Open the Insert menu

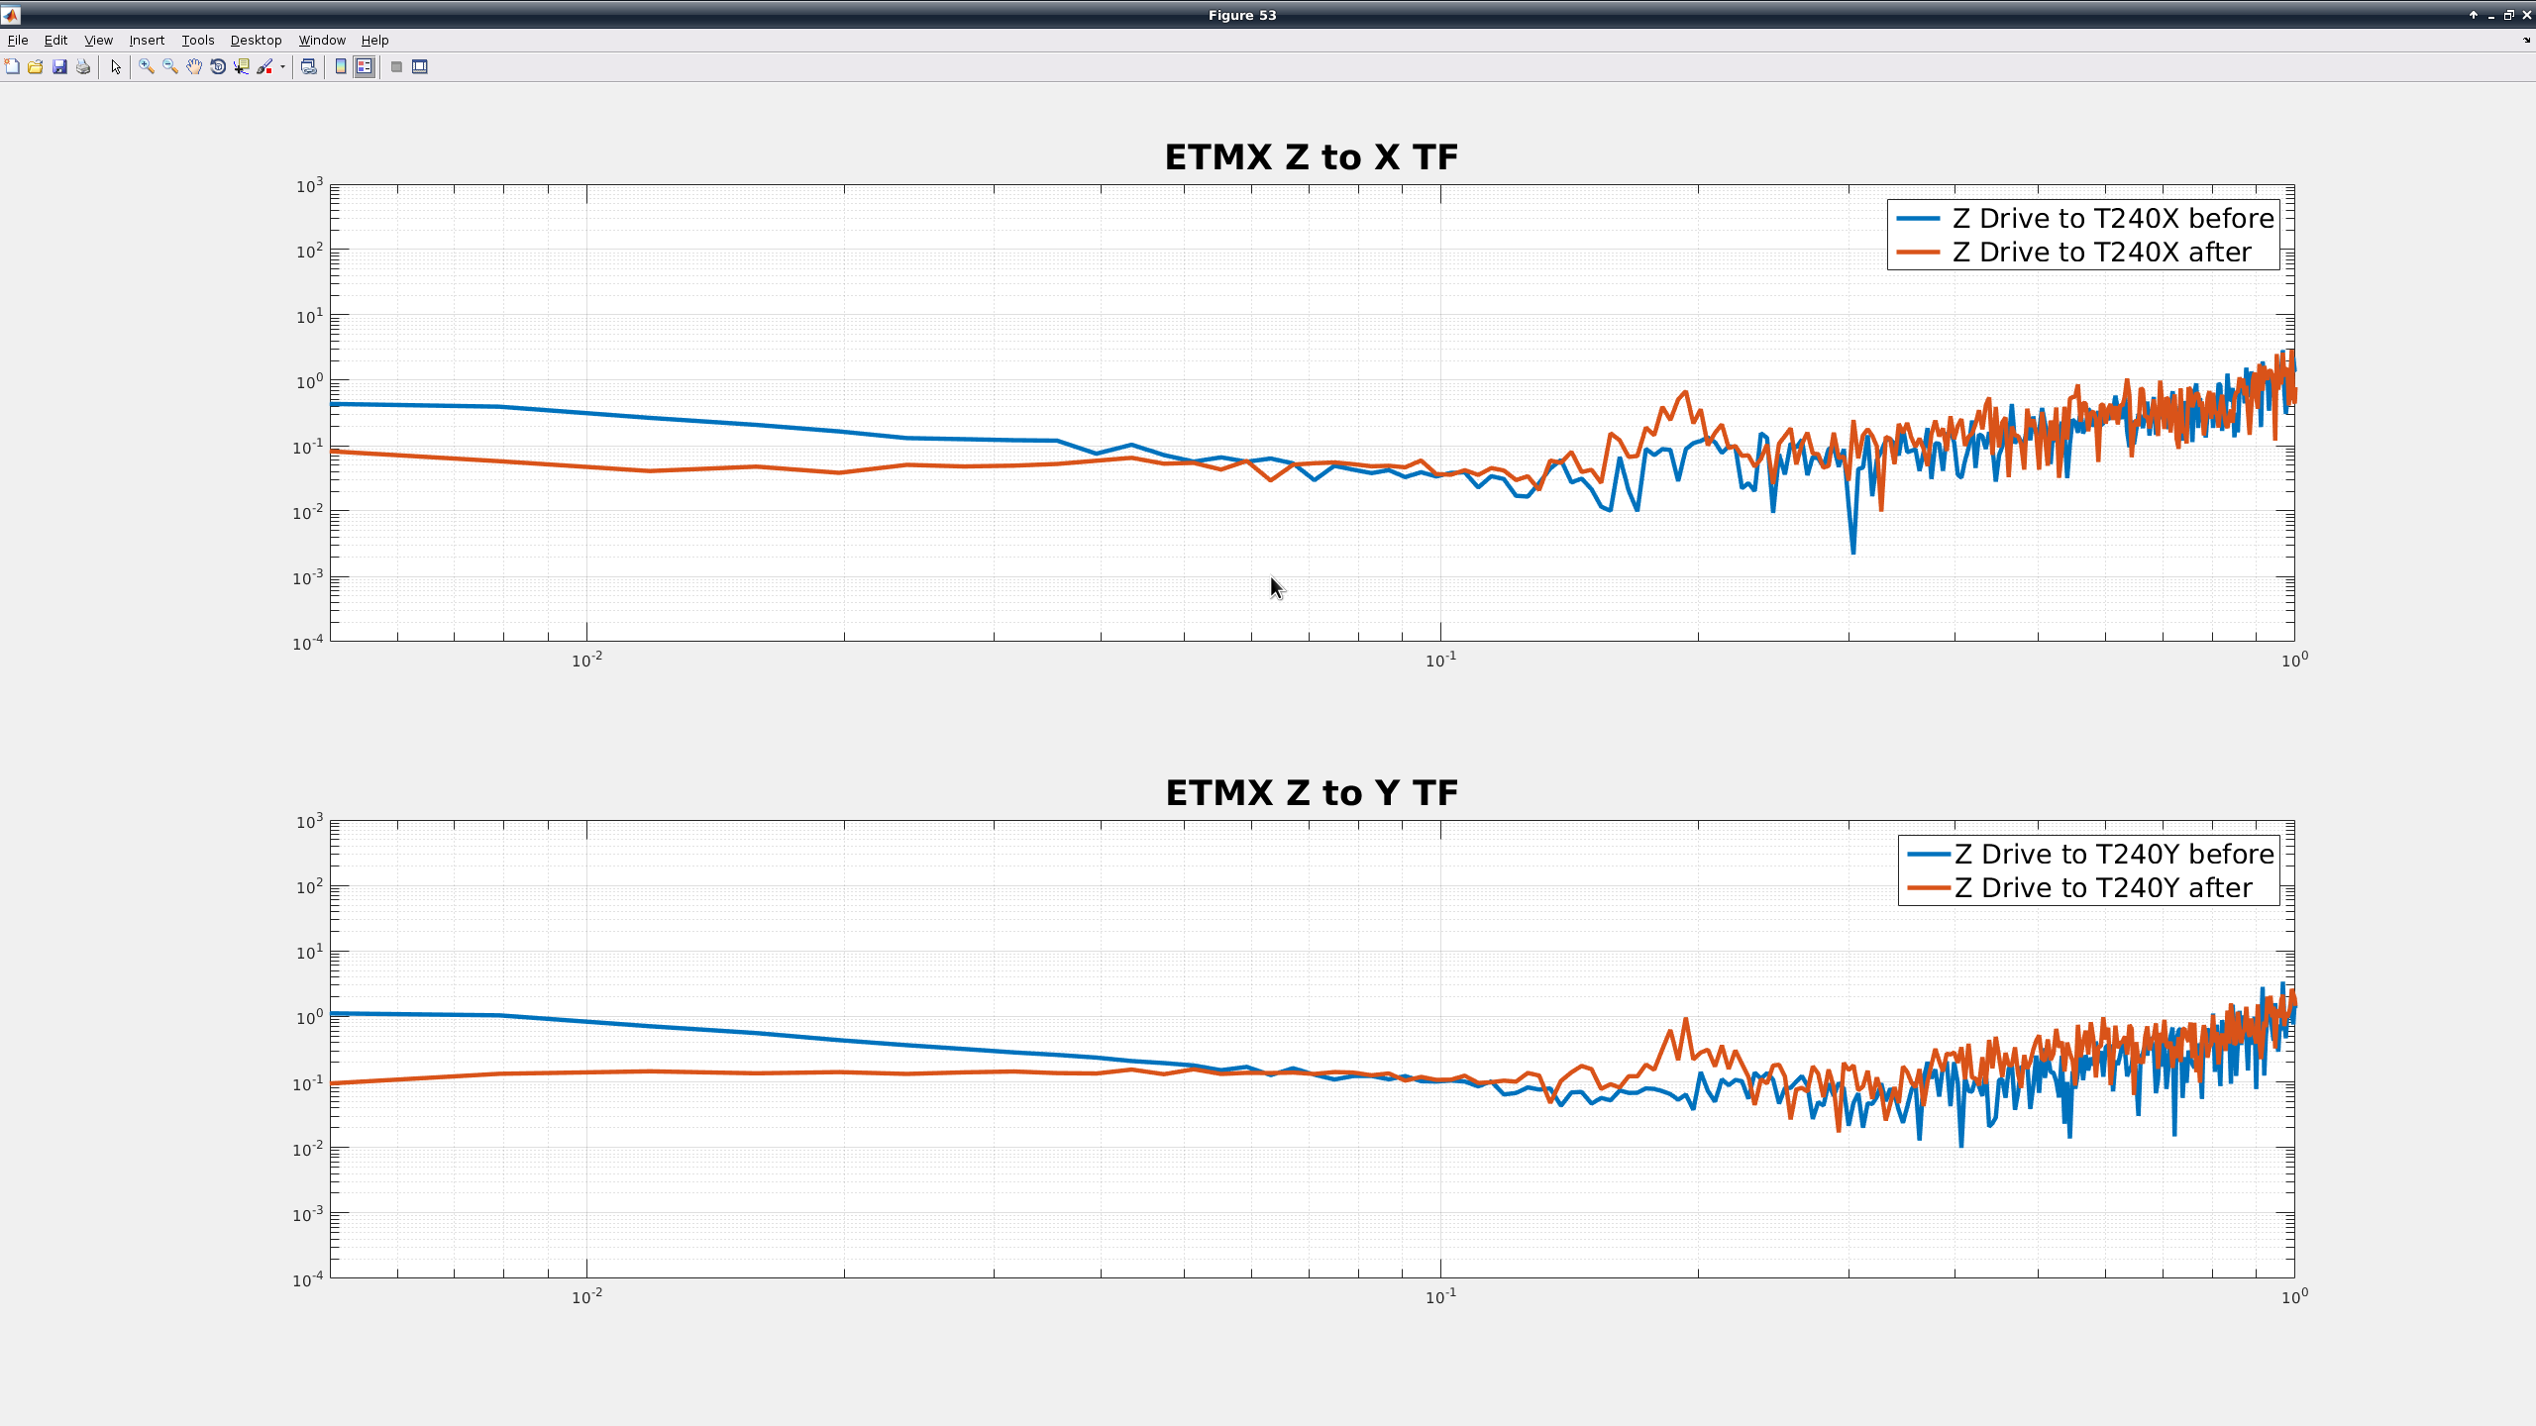point(147,40)
